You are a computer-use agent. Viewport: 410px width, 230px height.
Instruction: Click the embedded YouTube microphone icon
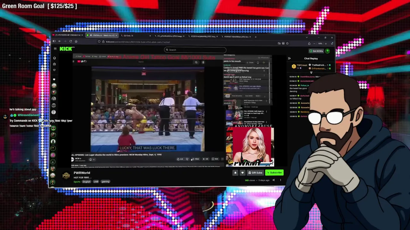(203, 62)
